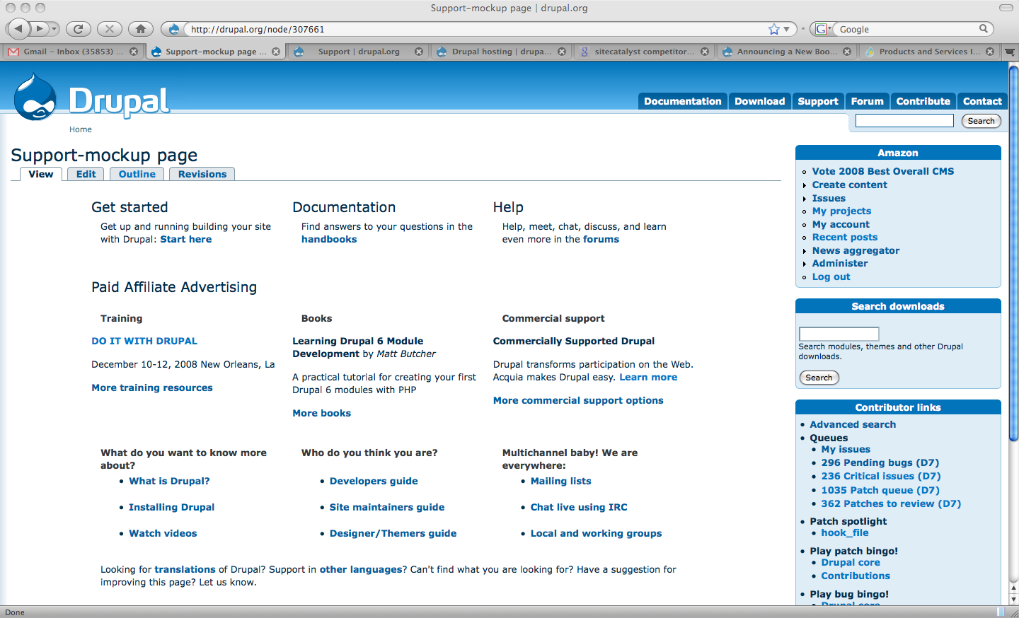Image resolution: width=1019 pixels, height=618 pixels.
Task: Open the back/forward history dropdown arrow
Action: click(x=54, y=29)
